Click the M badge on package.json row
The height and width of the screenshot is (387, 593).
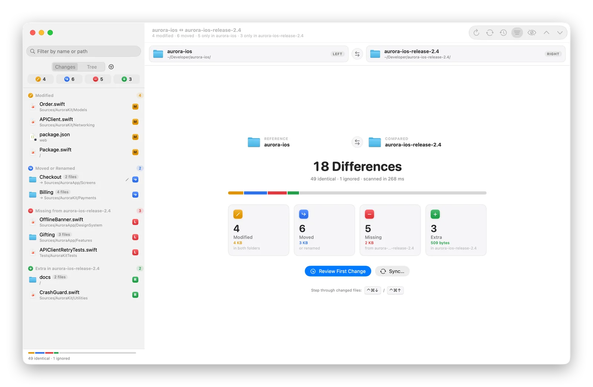click(x=135, y=137)
